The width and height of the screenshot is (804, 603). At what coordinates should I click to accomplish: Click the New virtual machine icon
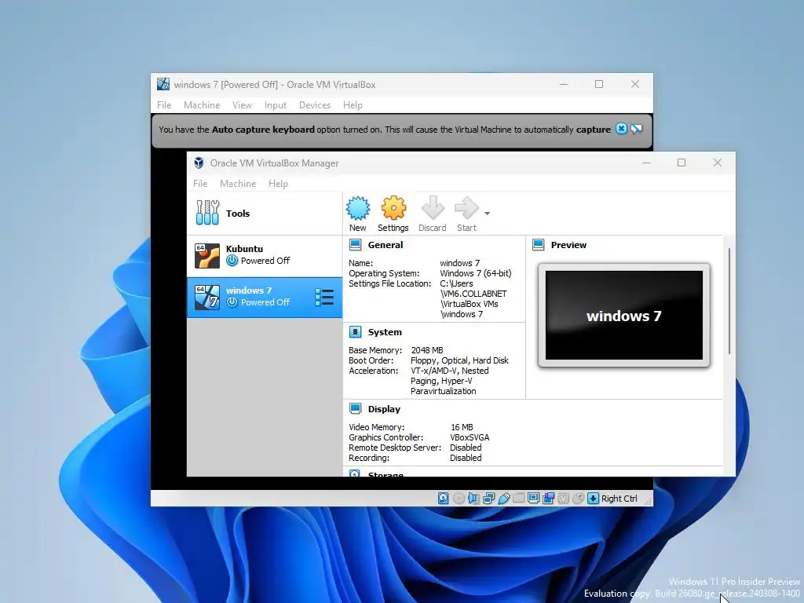(358, 207)
